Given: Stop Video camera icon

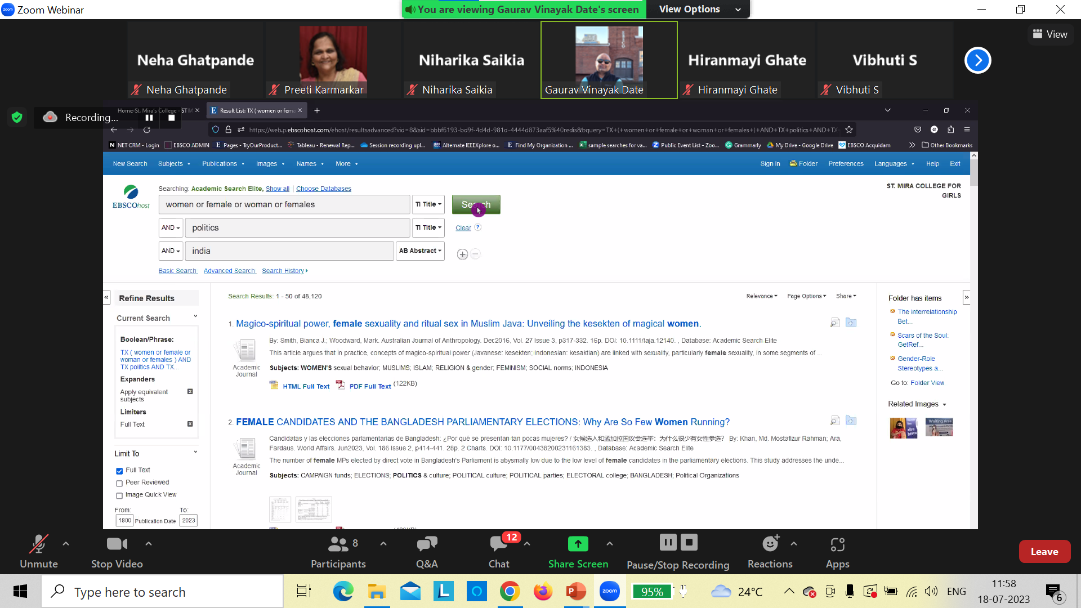Looking at the screenshot, I should pyautogui.click(x=117, y=544).
